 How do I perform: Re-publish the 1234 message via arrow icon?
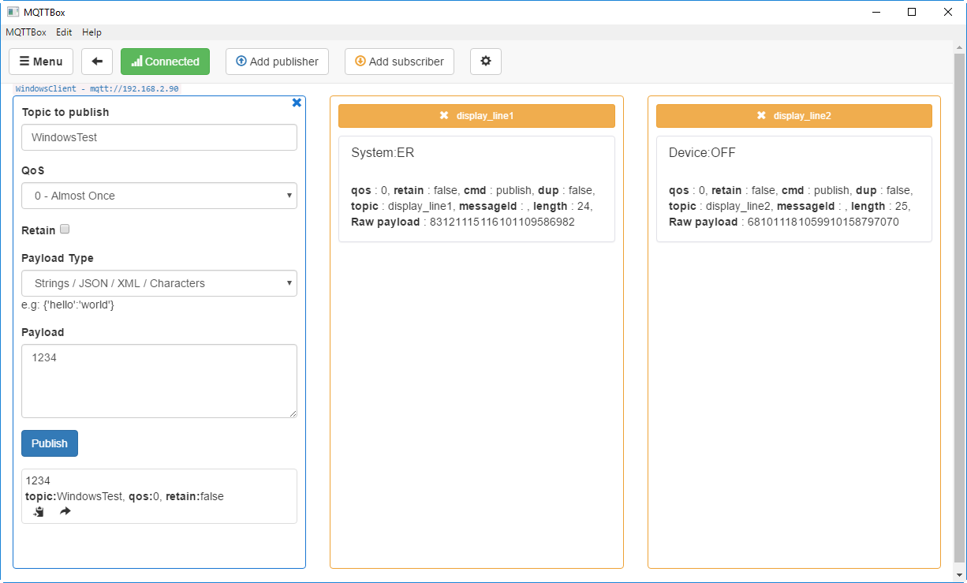tap(65, 511)
